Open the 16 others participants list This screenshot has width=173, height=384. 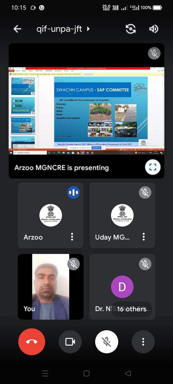tap(132, 309)
